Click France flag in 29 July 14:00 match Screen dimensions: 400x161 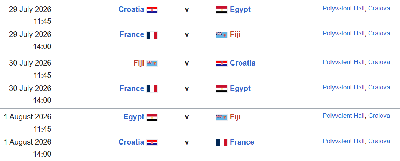coord(152,35)
